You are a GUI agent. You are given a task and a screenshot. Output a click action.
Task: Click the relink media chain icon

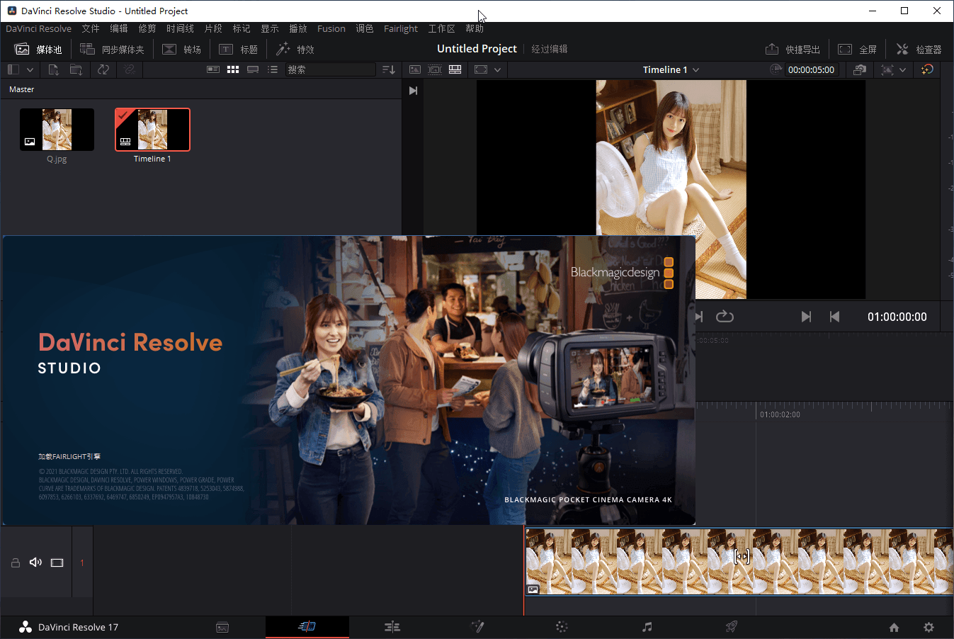click(129, 69)
